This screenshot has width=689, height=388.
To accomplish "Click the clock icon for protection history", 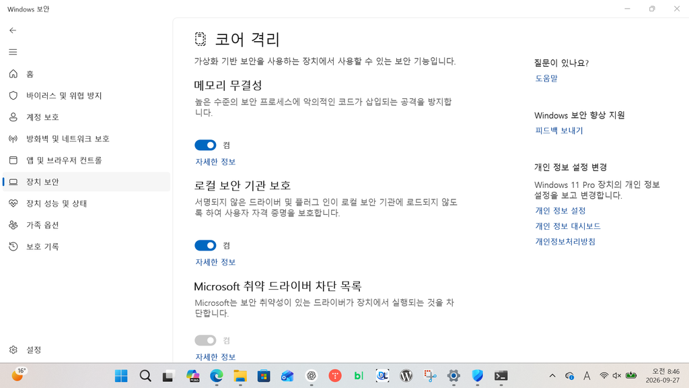I will (x=13, y=247).
